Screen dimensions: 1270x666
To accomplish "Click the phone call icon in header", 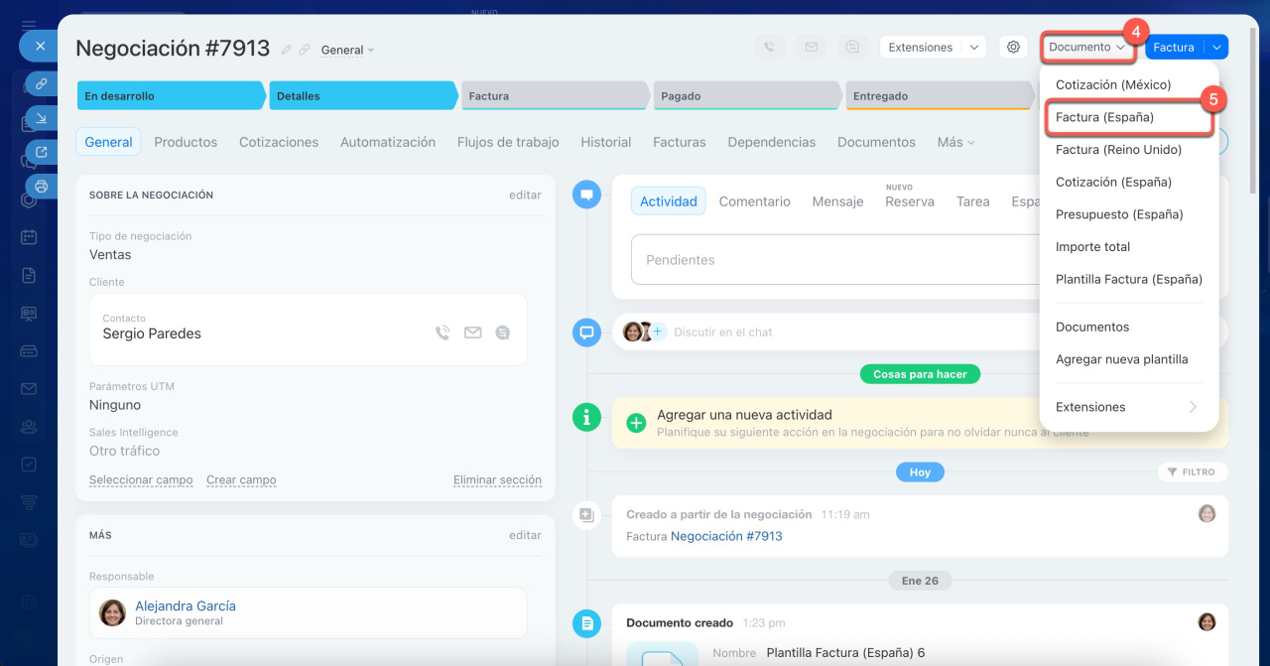I will click(x=768, y=47).
